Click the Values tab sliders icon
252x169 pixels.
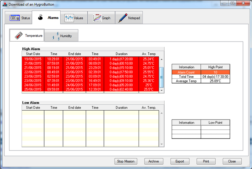(x=69, y=18)
